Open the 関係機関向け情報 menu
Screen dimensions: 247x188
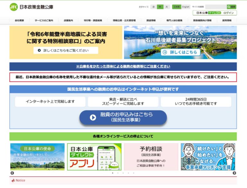202,21
